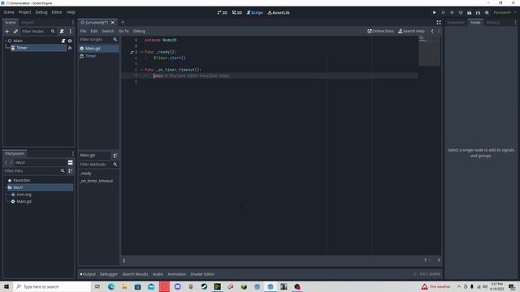Open FileSystem file sort options

click(x=71, y=171)
